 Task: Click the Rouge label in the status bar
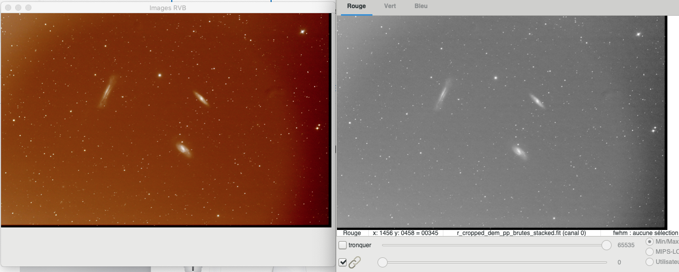pyautogui.click(x=352, y=233)
